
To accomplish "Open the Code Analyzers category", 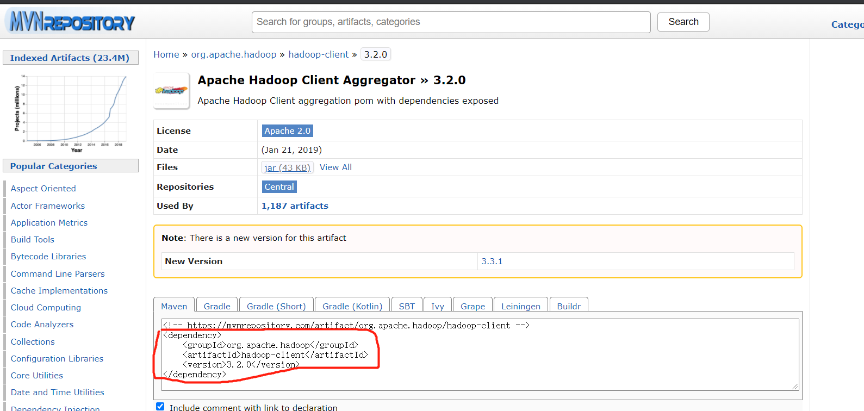I will pos(42,325).
